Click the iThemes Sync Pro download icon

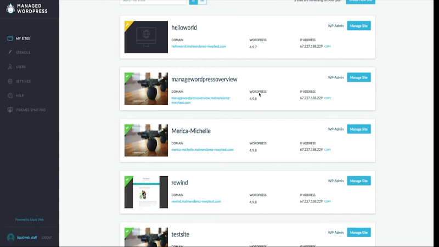tap(10, 110)
